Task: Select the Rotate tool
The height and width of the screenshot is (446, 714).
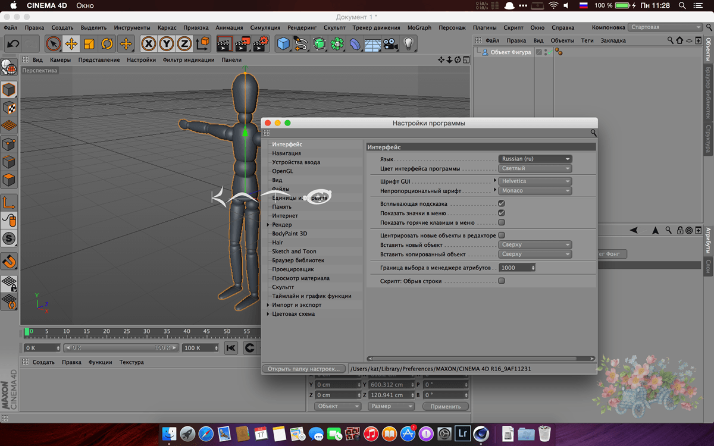Action: [107, 44]
